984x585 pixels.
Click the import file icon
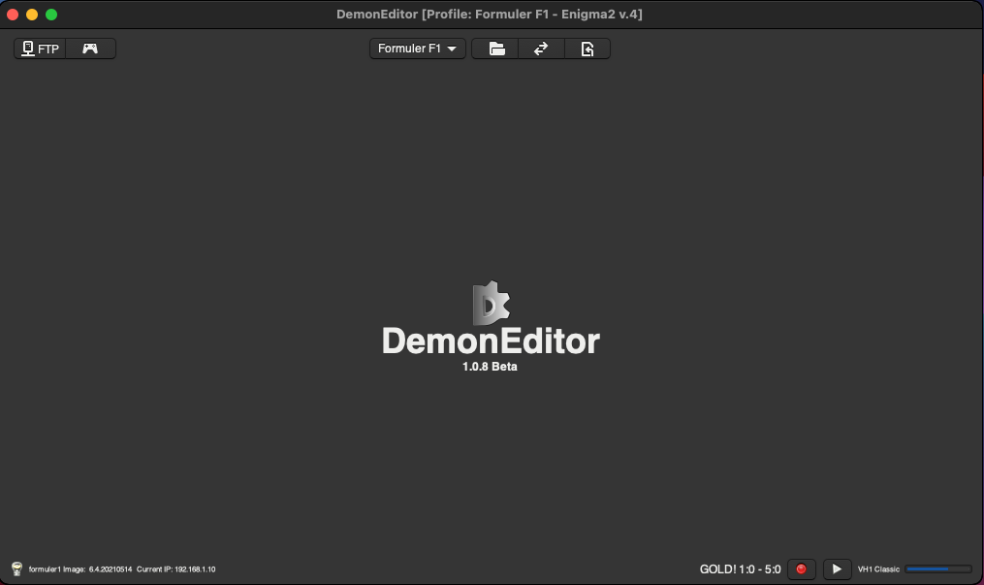pyautogui.click(x=587, y=49)
